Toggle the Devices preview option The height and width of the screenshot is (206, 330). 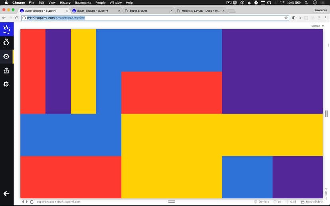coord(261,202)
